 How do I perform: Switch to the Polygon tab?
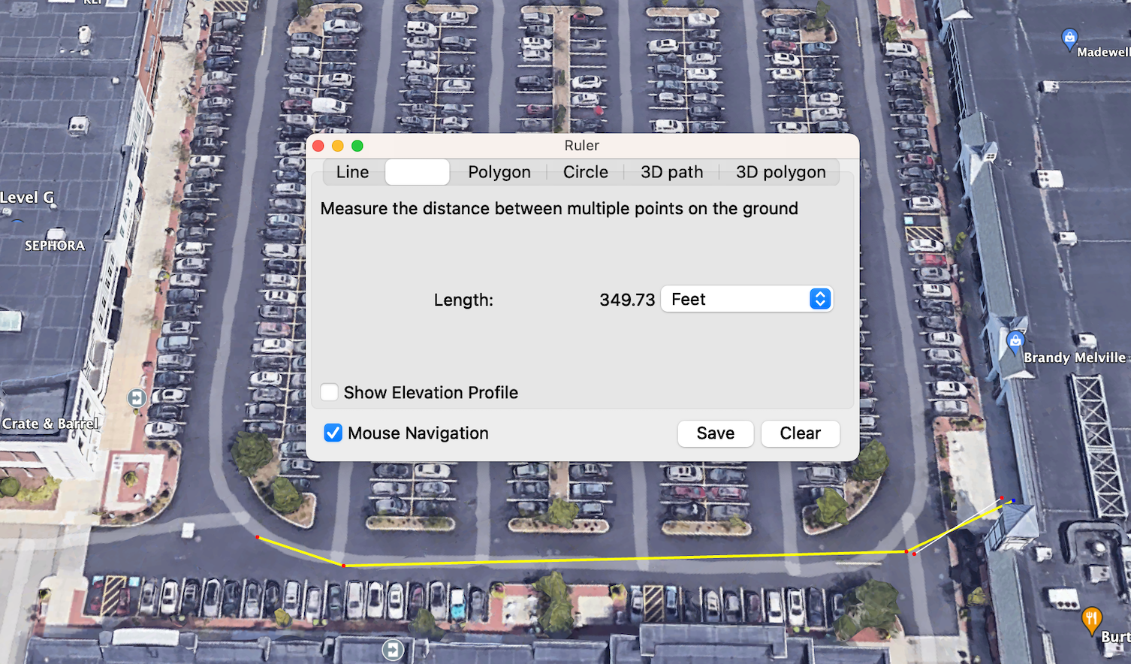click(499, 172)
